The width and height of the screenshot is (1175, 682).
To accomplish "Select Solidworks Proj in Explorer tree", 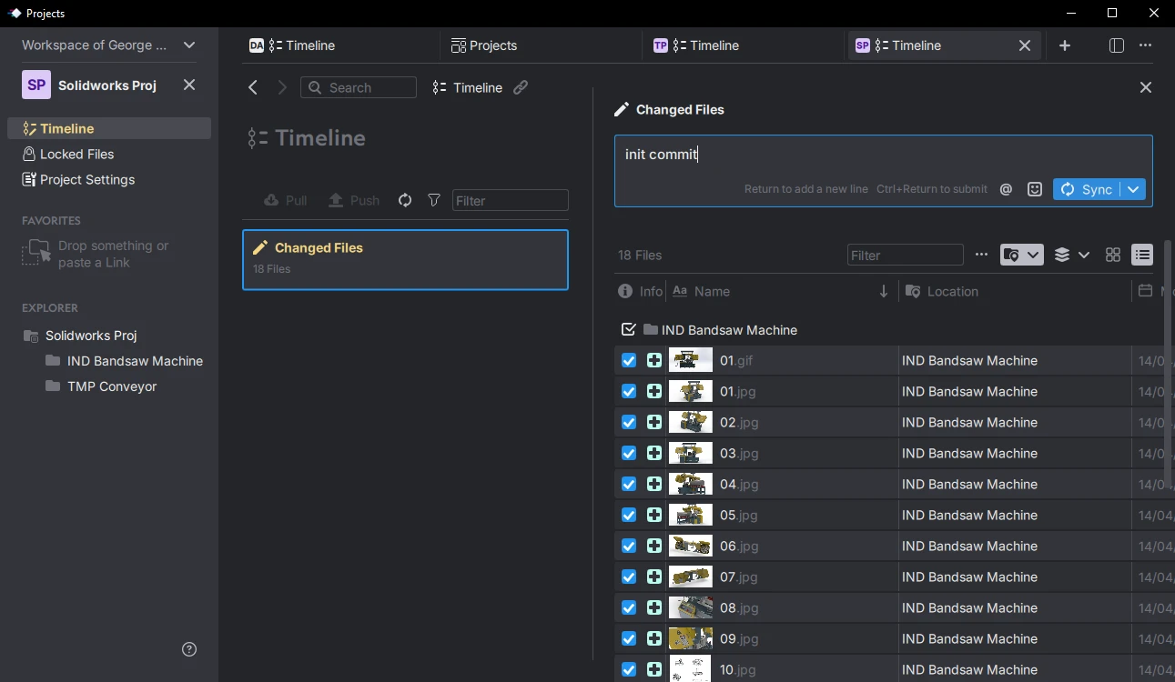I will [x=91, y=336].
